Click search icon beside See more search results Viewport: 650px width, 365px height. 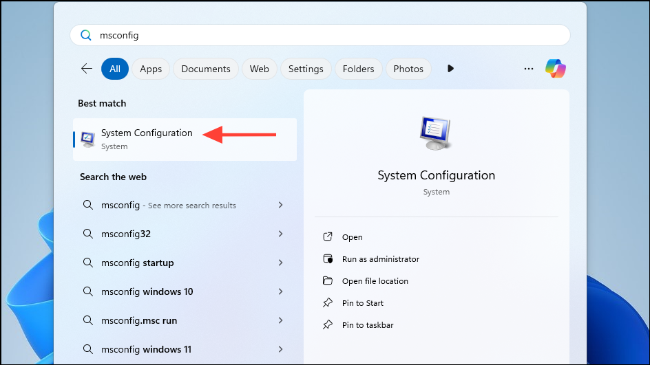[x=88, y=205]
